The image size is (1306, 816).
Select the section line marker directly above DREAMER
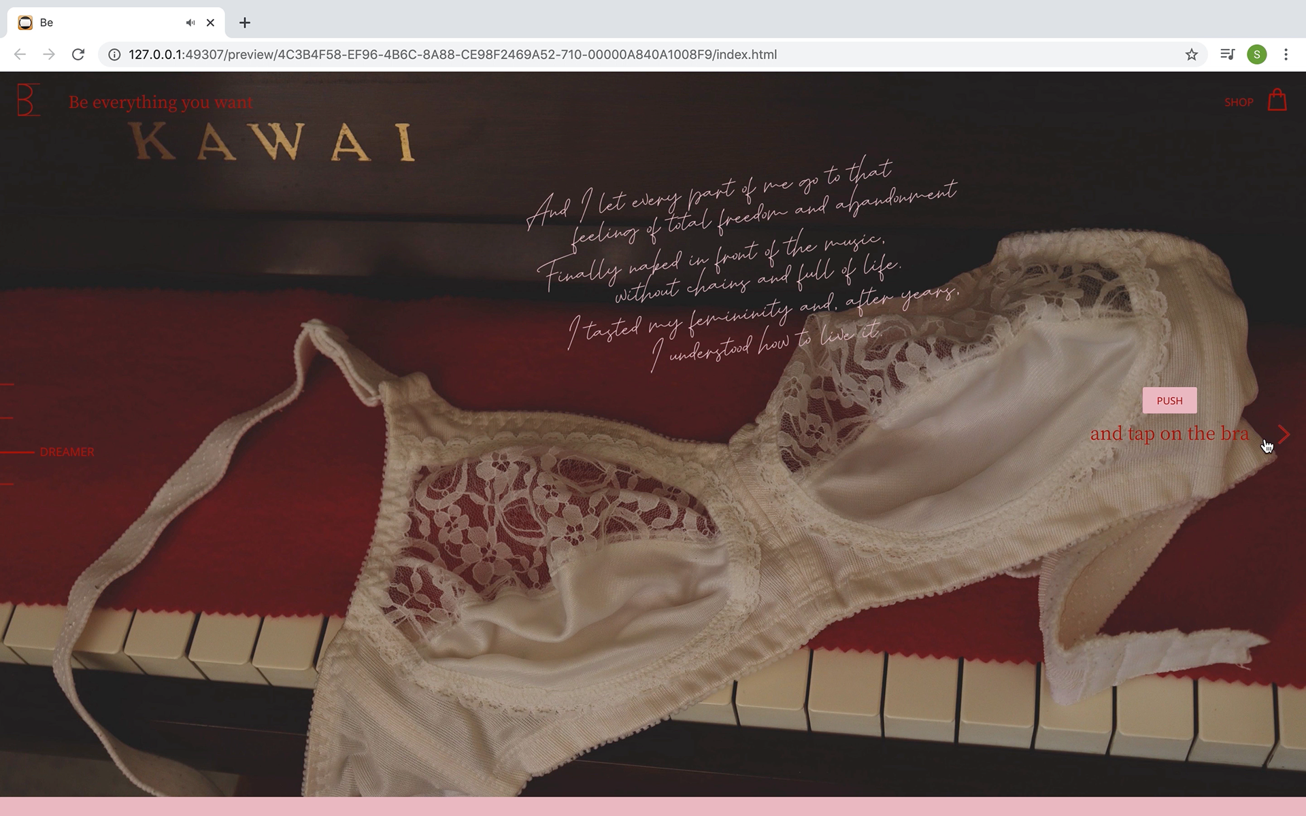[x=7, y=418]
